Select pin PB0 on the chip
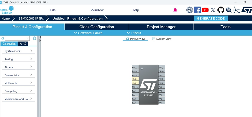Image resolution: width=252 pixels, height=117 pixels. tap(162, 87)
